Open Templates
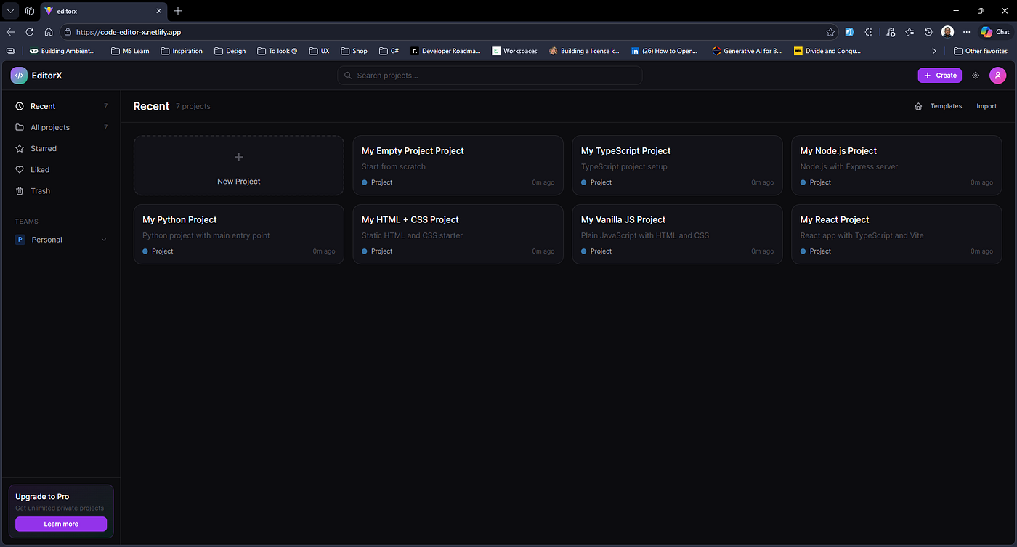The width and height of the screenshot is (1017, 547). [946, 106]
